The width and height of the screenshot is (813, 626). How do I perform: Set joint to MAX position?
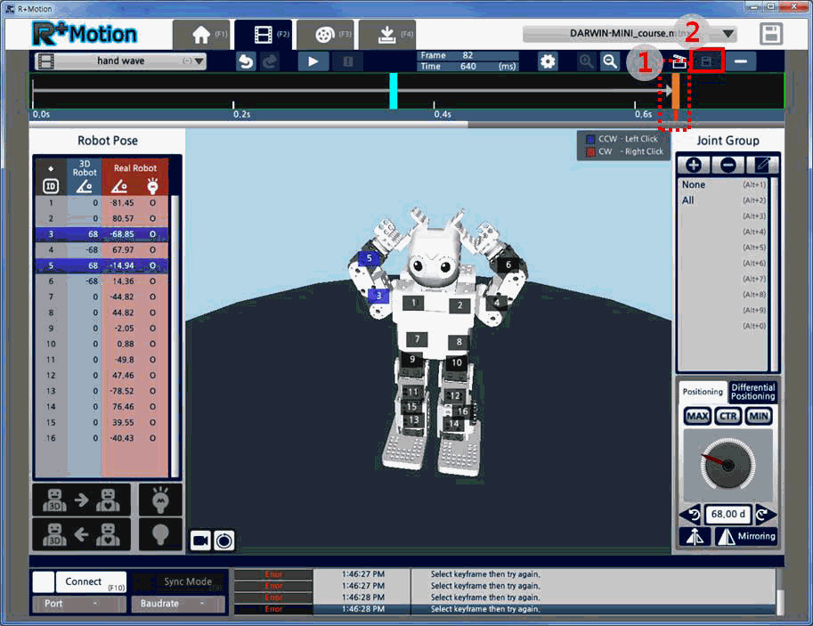(697, 416)
